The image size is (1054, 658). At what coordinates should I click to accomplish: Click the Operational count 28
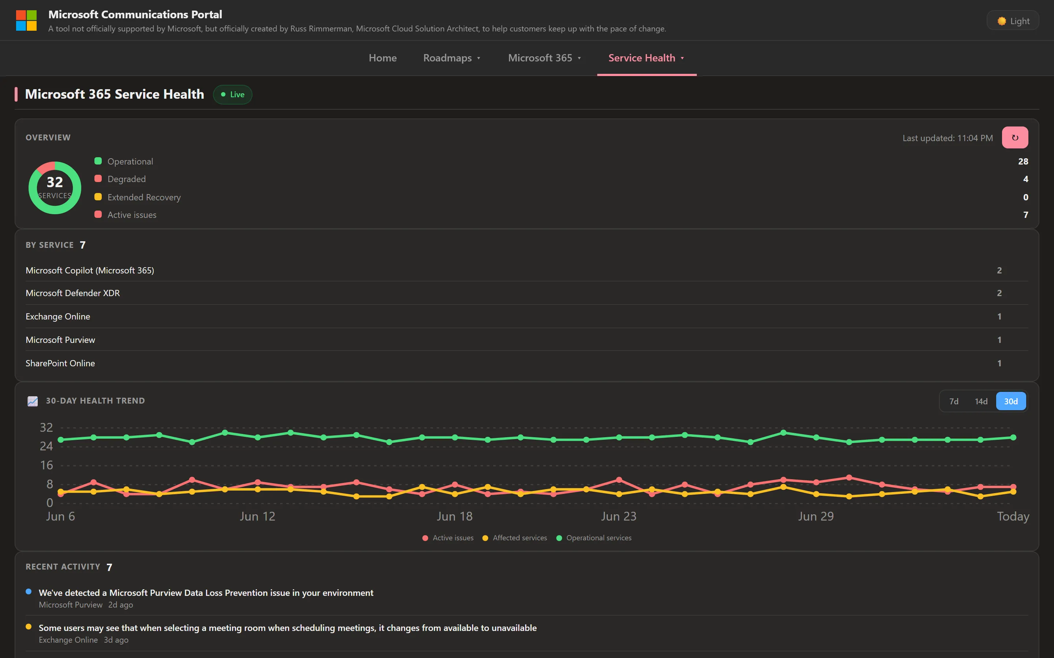1023,162
